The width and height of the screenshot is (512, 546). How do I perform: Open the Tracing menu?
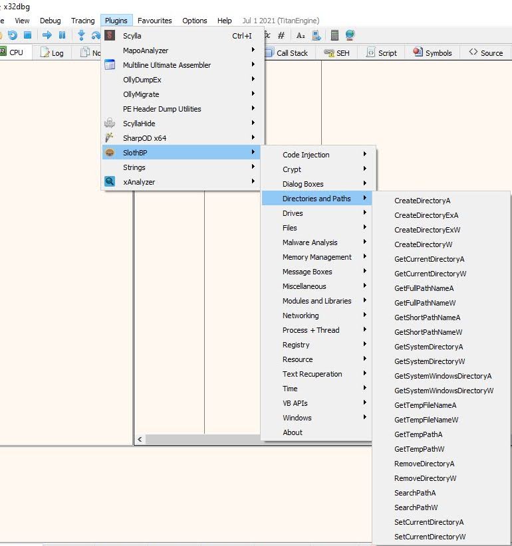(83, 21)
